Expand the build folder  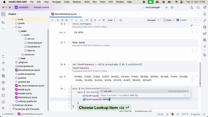[x=13, y=19]
